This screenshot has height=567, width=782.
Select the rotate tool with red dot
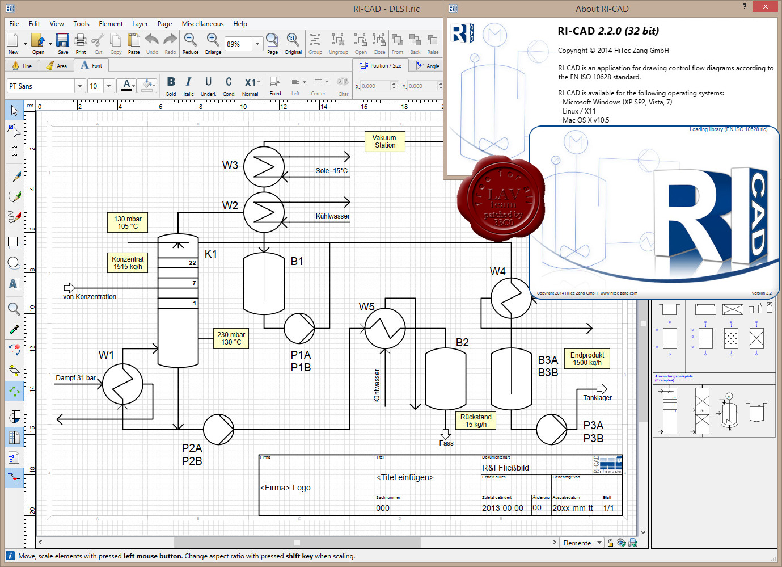click(x=14, y=350)
